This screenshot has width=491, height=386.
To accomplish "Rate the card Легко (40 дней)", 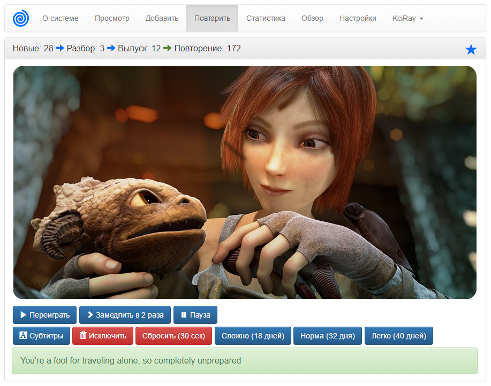I will [399, 336].
